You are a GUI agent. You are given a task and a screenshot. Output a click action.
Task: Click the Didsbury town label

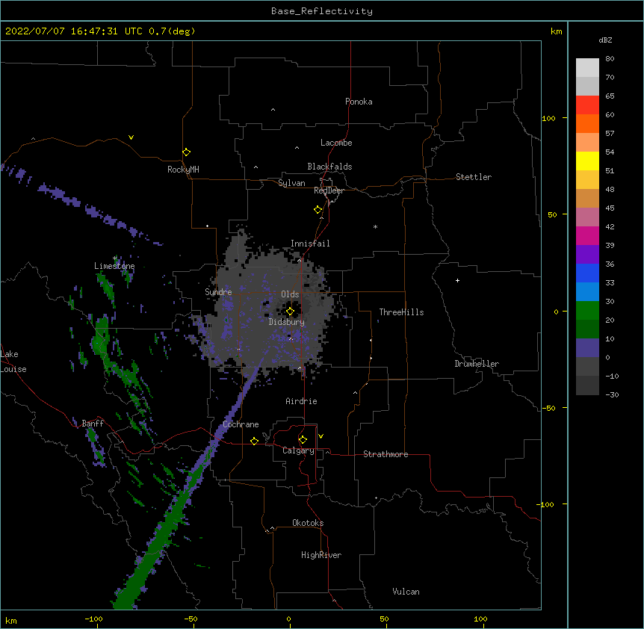[286, 322]
